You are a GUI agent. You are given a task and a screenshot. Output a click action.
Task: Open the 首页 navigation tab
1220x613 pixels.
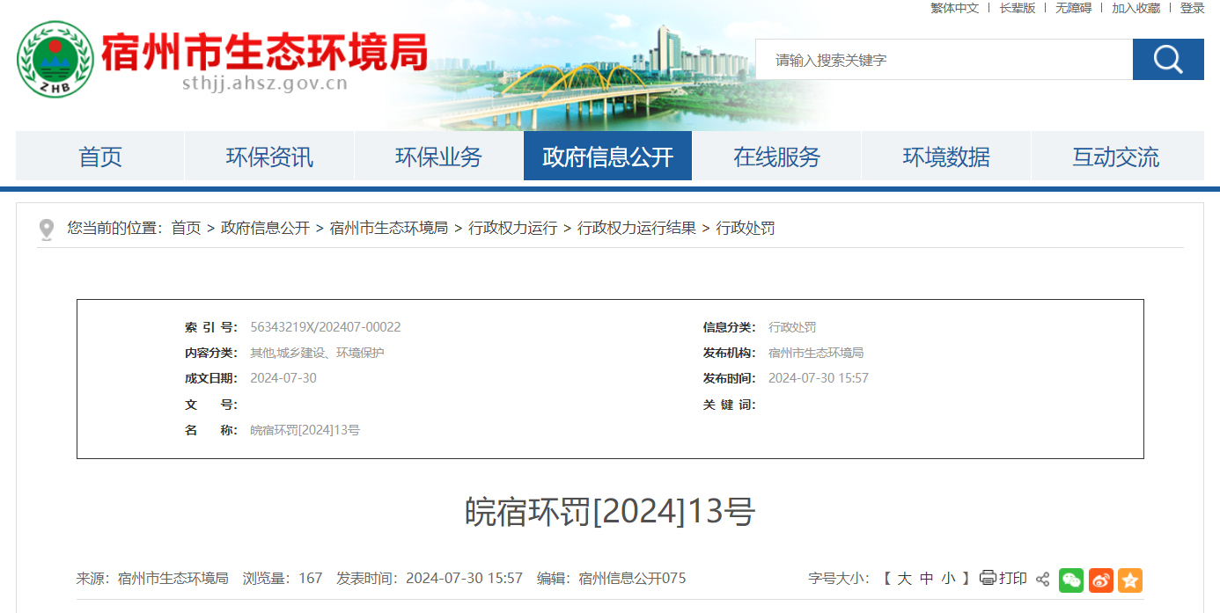(x=100, y=157)
